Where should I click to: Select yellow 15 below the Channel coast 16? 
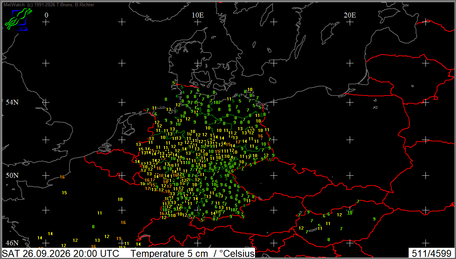(x=64, y=193)
